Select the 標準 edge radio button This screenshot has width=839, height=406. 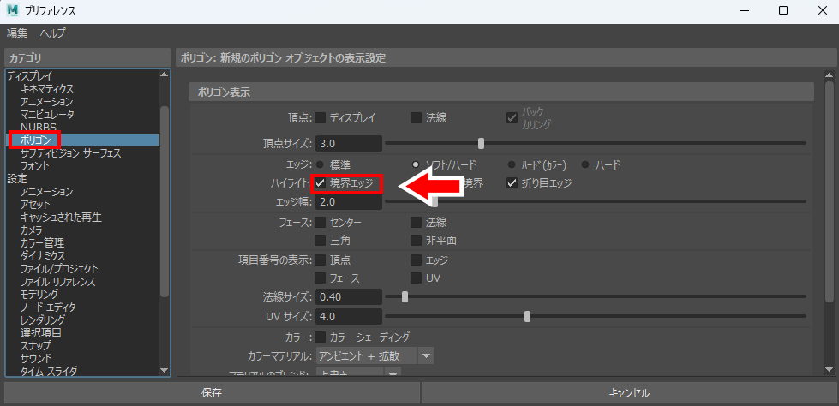(x=321, y=164)
